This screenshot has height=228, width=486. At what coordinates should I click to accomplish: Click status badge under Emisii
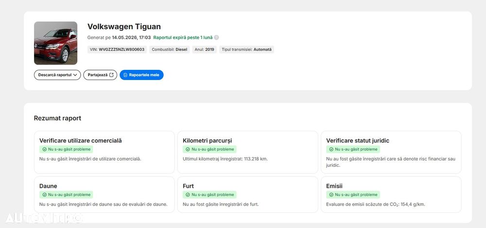pyautogui.click(x=353, y=195)
